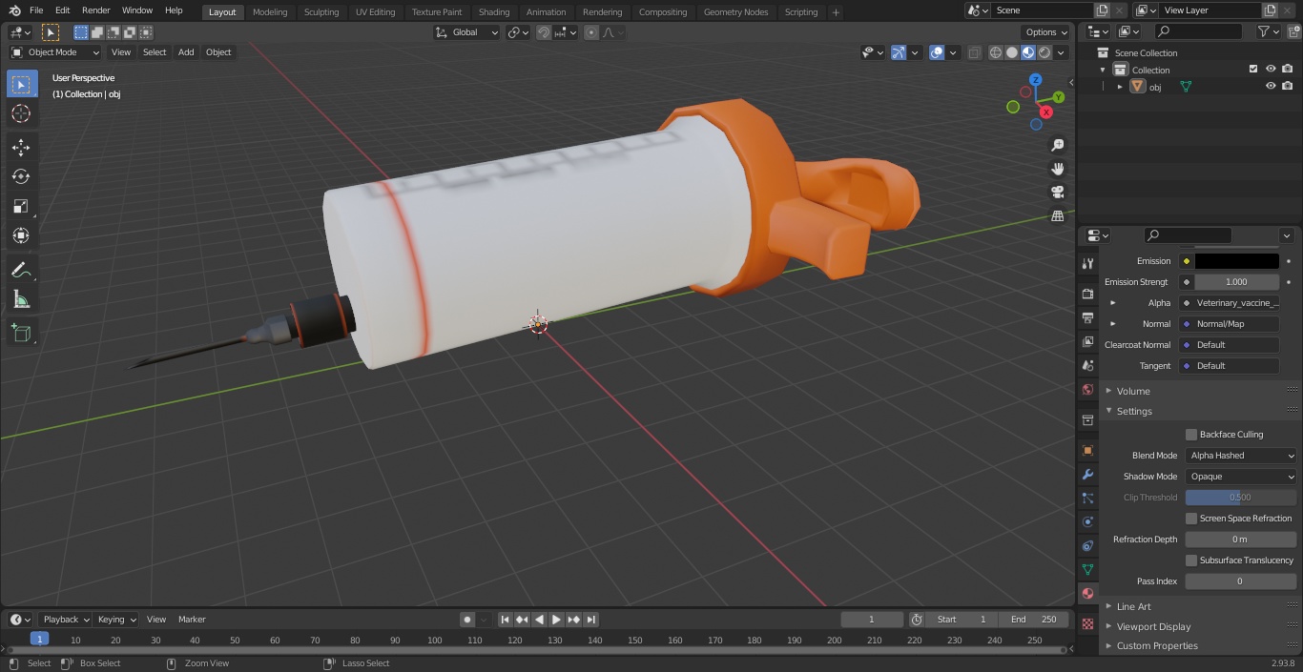Select the Measure tool
This screenshot has height=672, width=1303.
coord(21,300)
